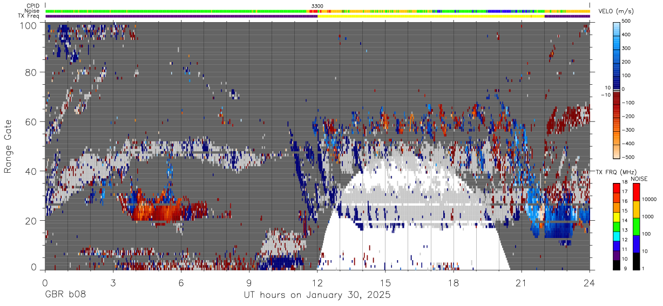This screenshot has height=306, width=663.
Task: Click the green swatch in NOISE legend
Action: click(637, 226)
